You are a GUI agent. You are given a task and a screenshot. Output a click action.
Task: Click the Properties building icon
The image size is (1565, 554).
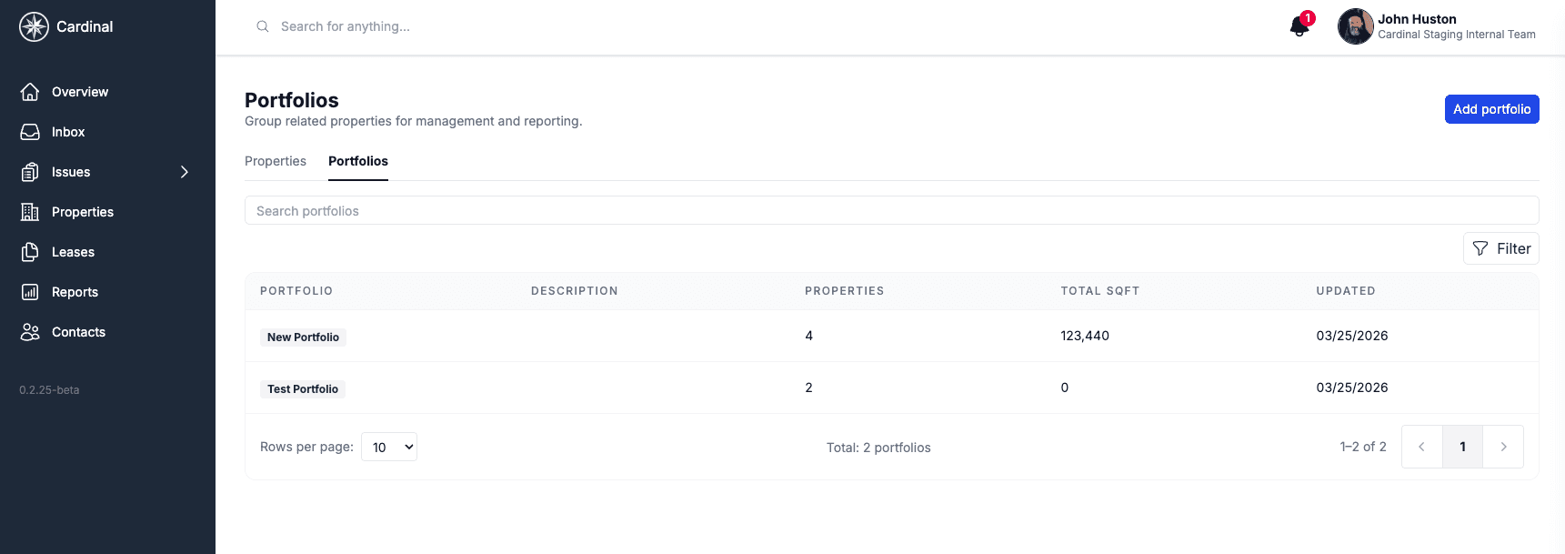30,212
